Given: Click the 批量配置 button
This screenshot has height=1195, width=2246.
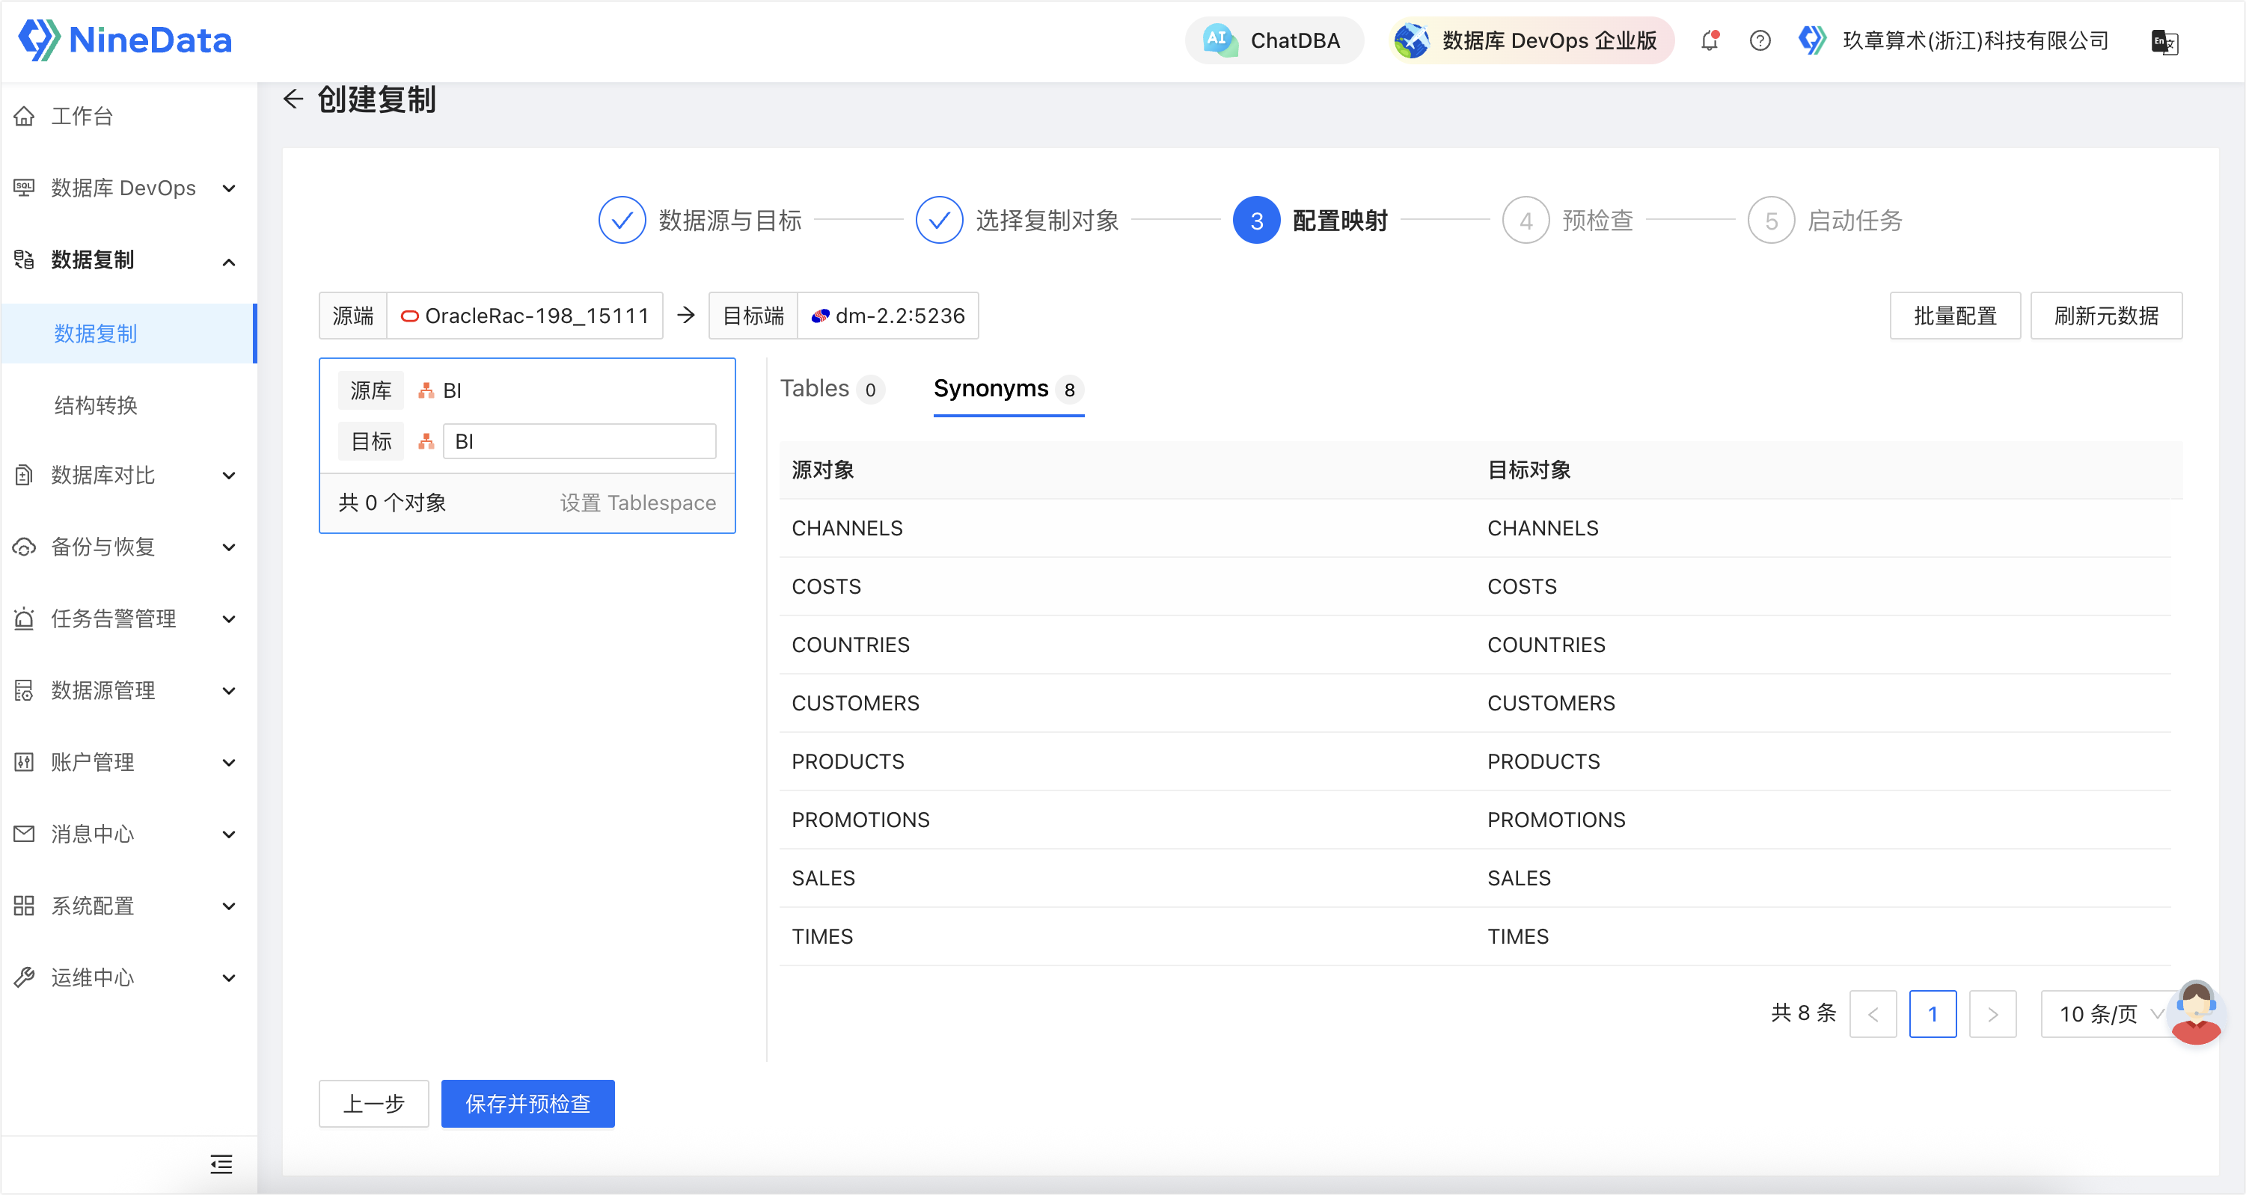Looking at the screenshot, I should click(x=1954, y=316).
